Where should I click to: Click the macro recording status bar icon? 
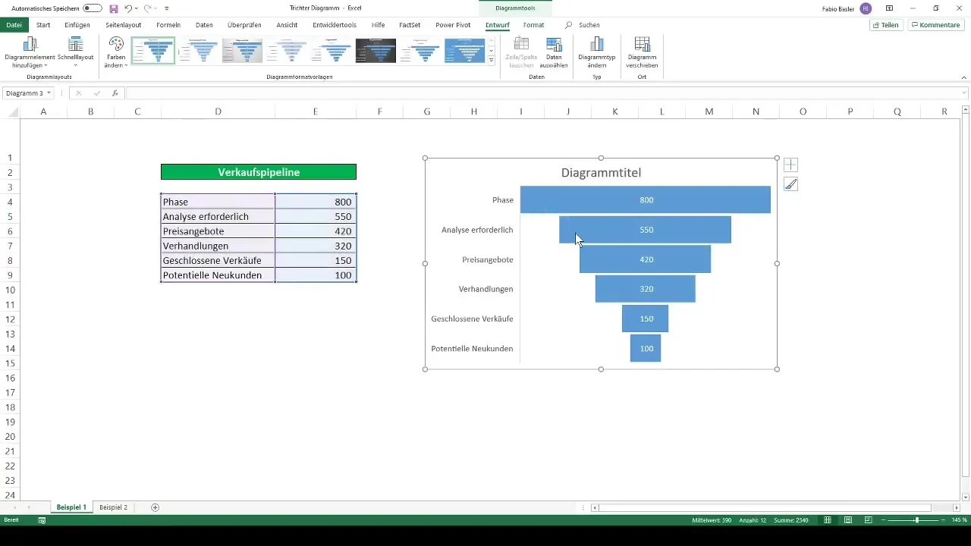(x=42, y=520)
